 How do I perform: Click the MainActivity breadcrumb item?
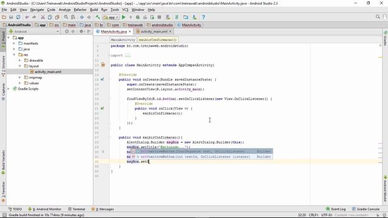click(189, 25)
